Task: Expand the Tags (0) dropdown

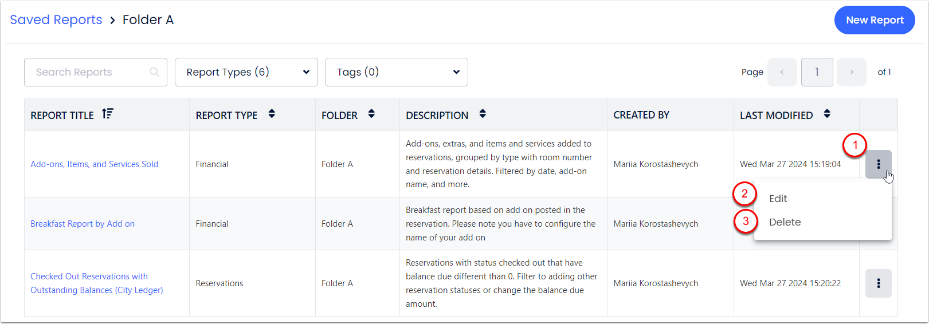Action: tap(396, 72)
